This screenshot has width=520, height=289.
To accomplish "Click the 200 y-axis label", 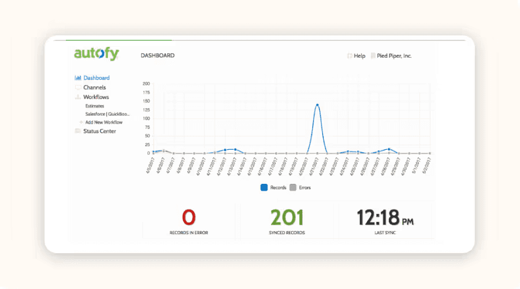I will [x=146, y=84].
